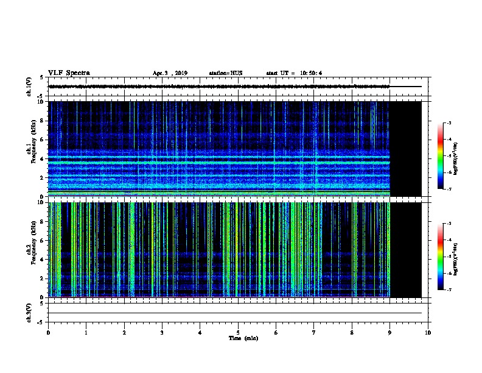482x373 pixels.
Task: Click the ch.1 "Frequency (kHz)" axis label
Action: point(33,141)
